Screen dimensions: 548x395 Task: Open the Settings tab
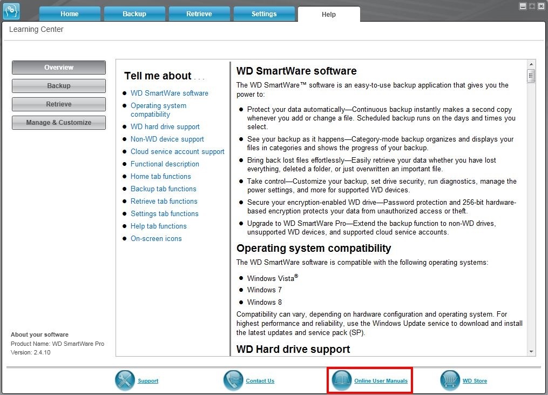tap(264, 14)
